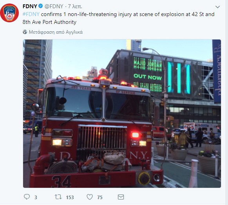View the likes count 75
Viewport: 228px width, 205px height.
click(x=100, y=197)
